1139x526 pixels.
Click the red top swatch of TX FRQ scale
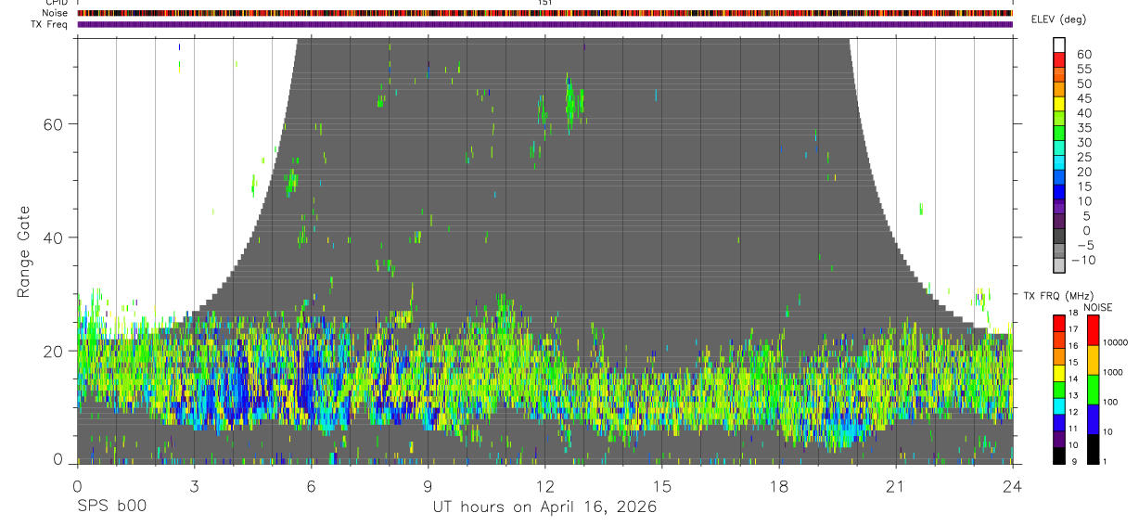pos(1058,324)
